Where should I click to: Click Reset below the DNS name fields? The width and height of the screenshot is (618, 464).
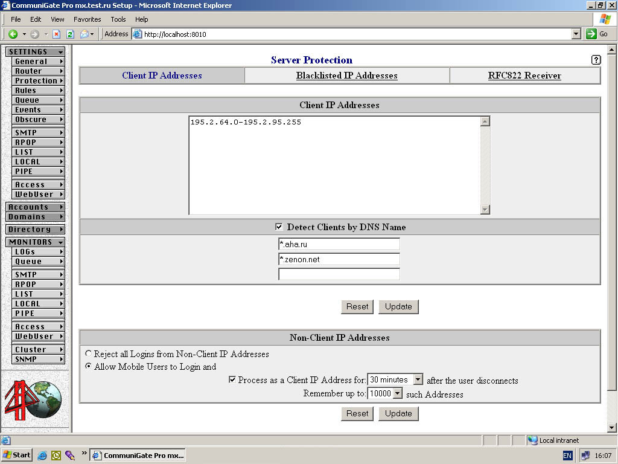pyautogui.click(x=357, y=306)
